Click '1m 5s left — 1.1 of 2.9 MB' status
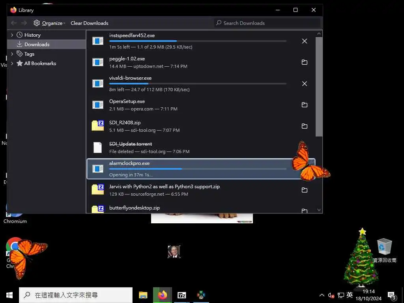 (151, 47)
